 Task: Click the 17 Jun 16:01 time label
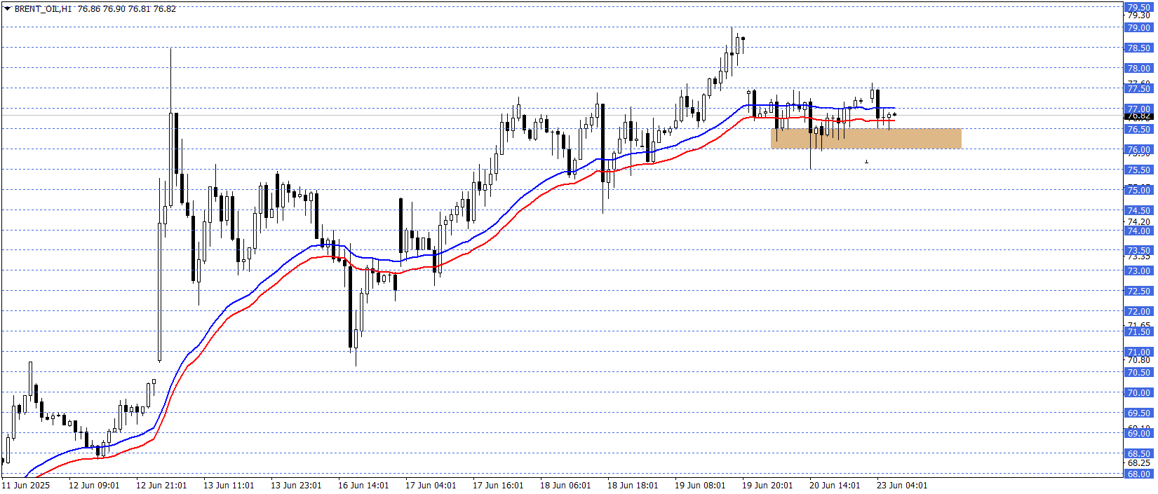[498, 485]
